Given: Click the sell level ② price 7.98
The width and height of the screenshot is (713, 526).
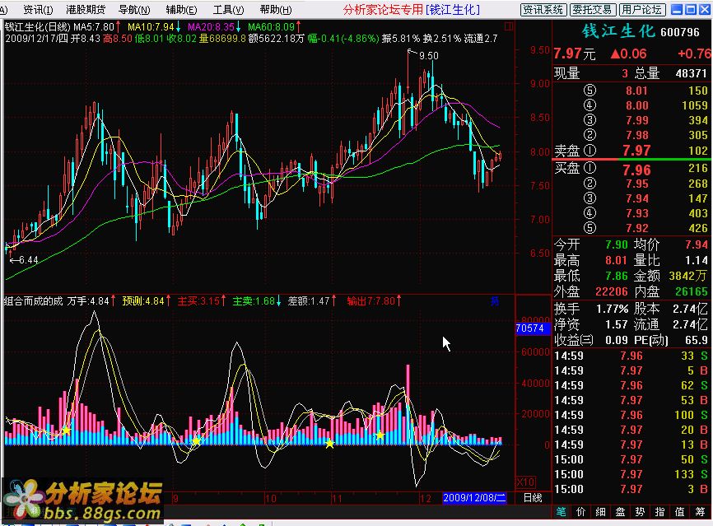Looking at the screenshot, I should pos(636,135).
